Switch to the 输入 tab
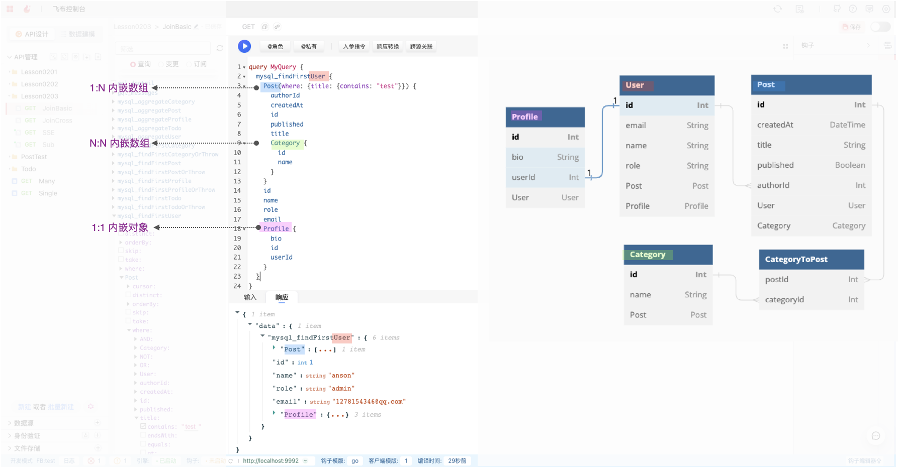 (250, 297)
